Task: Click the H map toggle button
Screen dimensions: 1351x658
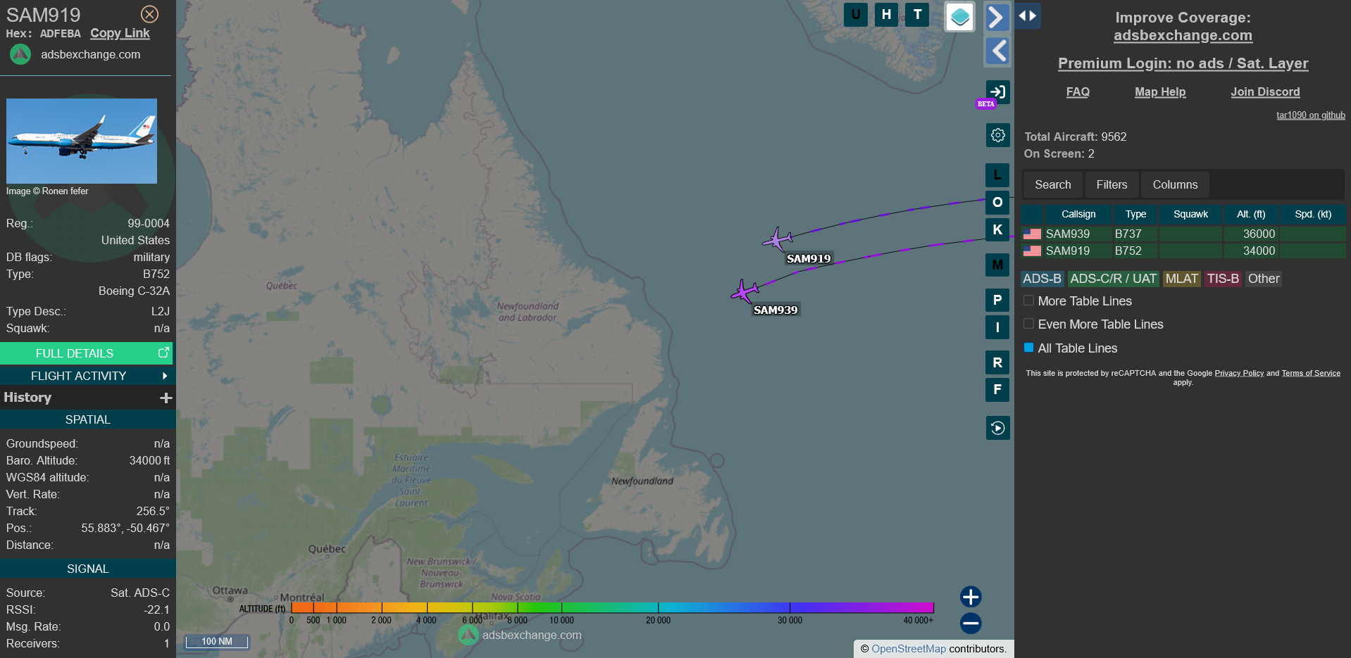Action: click(886, 14)
